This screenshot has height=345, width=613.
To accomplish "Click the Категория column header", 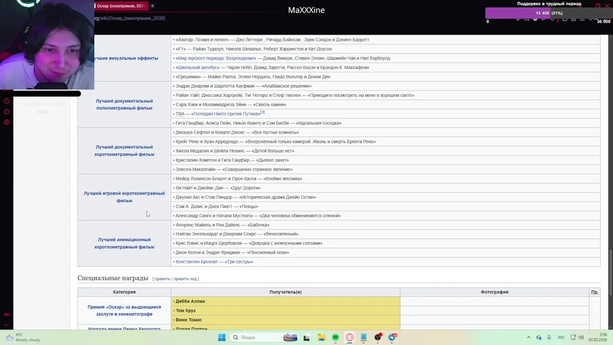I will coord(124,292).
